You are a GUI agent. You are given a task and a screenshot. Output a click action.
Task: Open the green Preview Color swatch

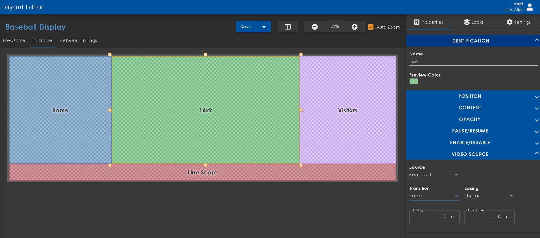pos(414,81)
